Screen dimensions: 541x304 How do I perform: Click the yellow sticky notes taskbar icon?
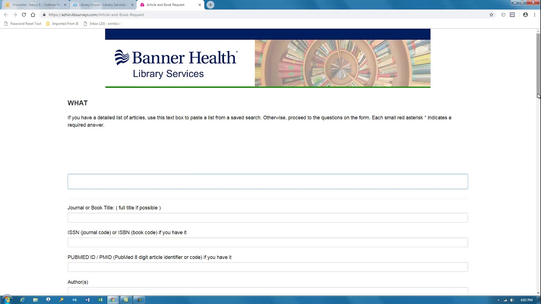[126, 300]
